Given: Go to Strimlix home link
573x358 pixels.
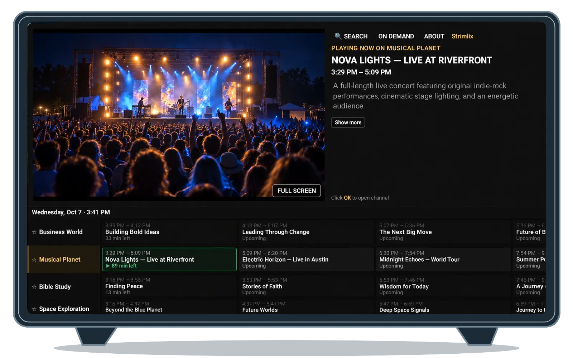Looking at the screenshot, I should tap(462, 36).
